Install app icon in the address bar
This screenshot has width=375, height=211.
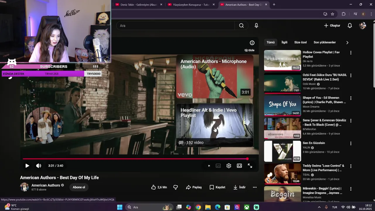point(325,14)
